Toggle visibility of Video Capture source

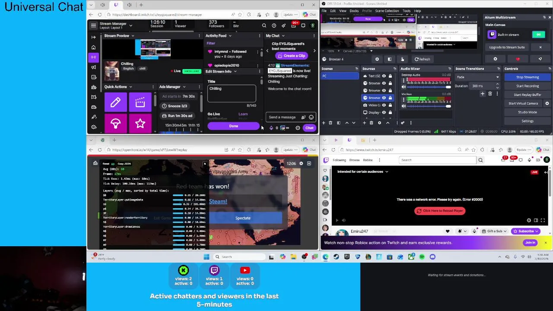tap(384, 105)
